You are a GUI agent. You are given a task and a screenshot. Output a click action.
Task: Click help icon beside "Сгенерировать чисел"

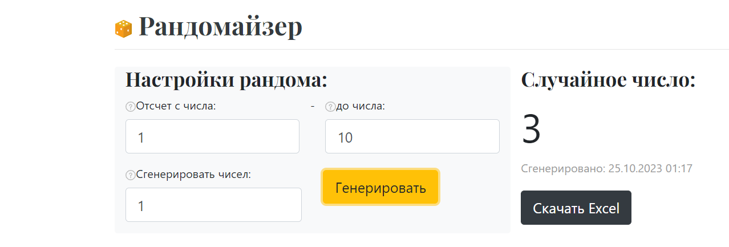[x=130, y=175]
